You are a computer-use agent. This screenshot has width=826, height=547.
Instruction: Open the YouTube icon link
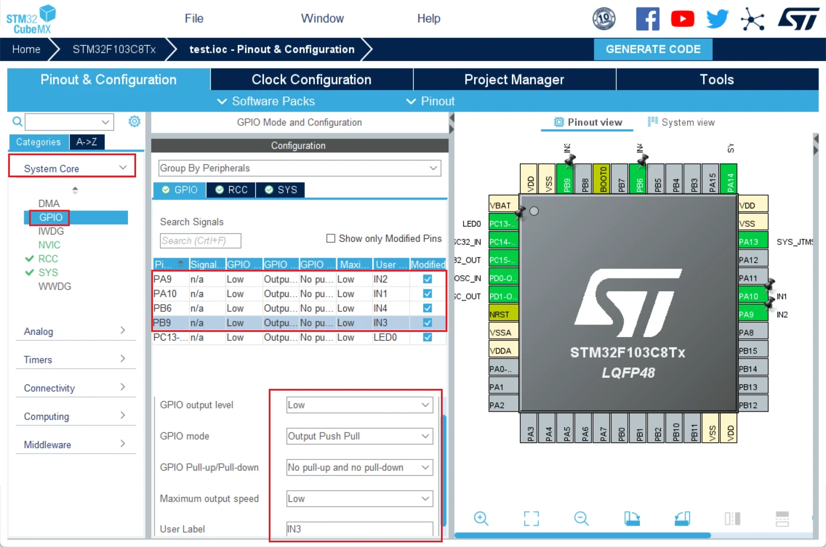(x=682, y=19)
